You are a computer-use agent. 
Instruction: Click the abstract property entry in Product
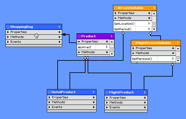click(x=85, y=47)
